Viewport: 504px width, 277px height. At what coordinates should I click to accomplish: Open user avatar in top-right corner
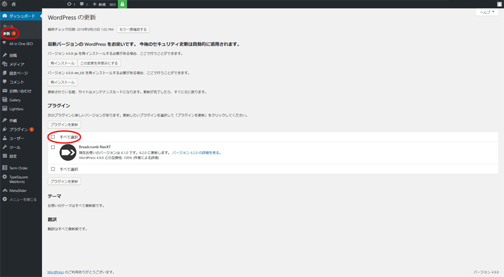pyautogui.click(x=499, y=4)
